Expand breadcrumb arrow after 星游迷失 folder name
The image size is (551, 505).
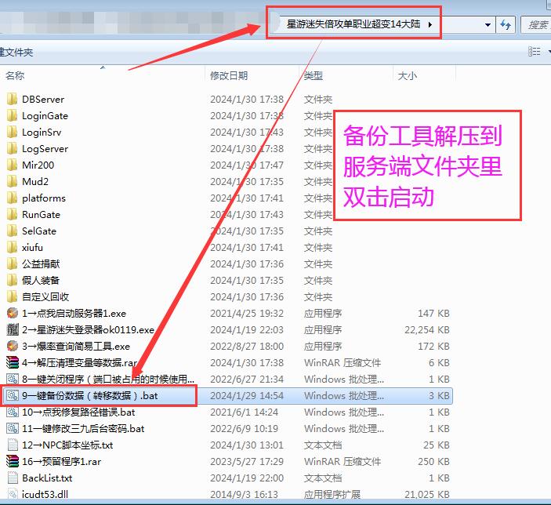[430, 24]
